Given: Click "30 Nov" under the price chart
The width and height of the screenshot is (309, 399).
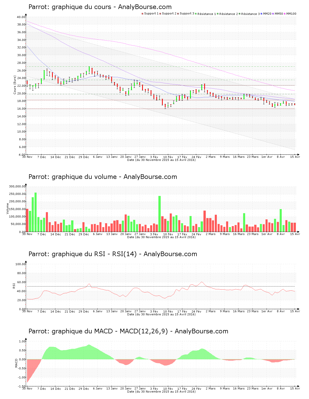Looking at the screenshot, I should (x=27, y=157).
